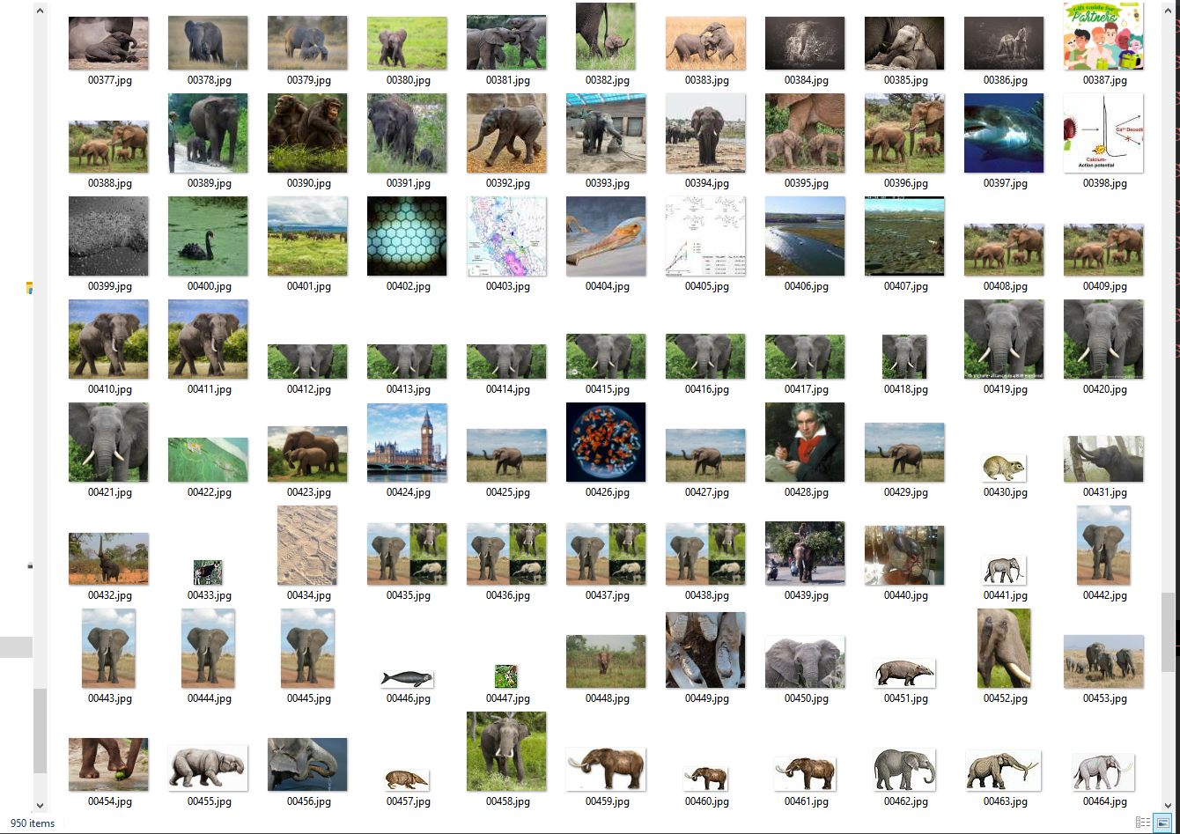Select the microscopic cells thumbnail 00426.jpg
1180x834 pixels.
[x=606, y=442]
